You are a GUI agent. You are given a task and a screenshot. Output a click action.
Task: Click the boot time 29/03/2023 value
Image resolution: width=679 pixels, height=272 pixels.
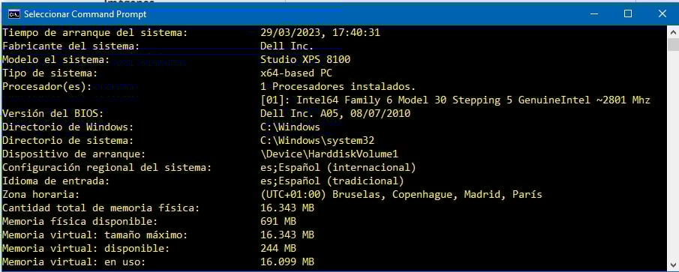tap(320, 32)
